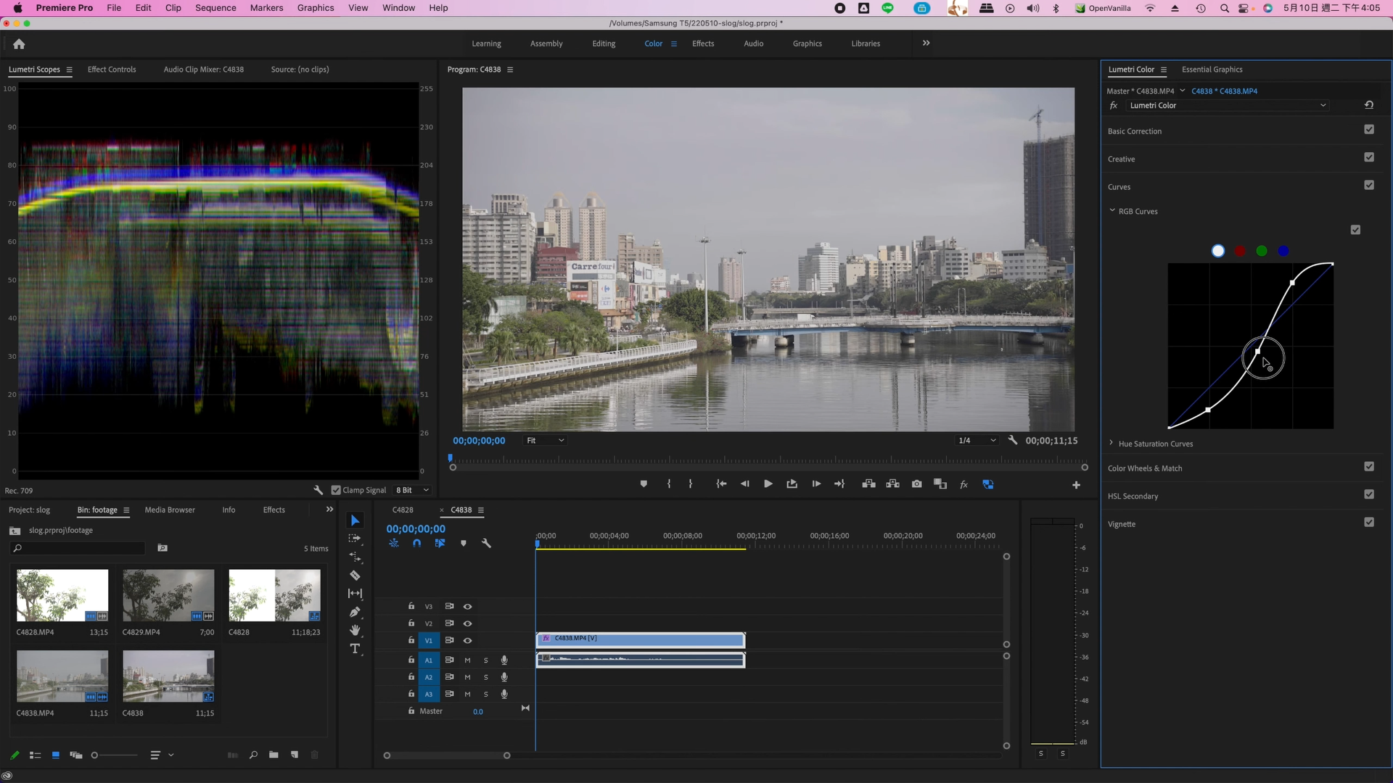Switch to the Effect Controls tab
The image size is (1393, 783).
(x=112, y=70)
